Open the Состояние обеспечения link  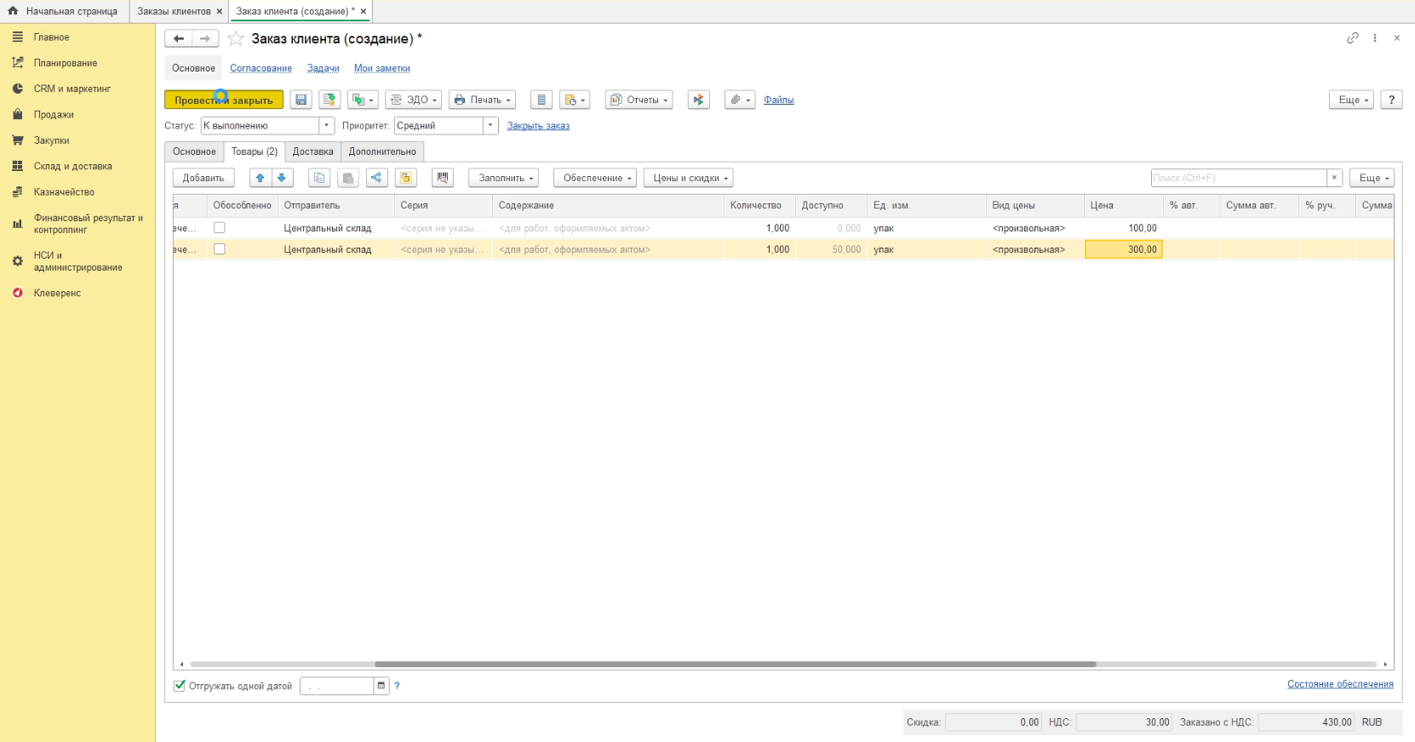point(1340,684)
